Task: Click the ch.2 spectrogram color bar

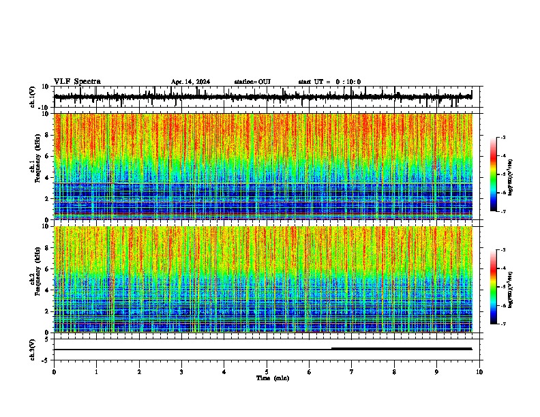Action: [494, 287]
